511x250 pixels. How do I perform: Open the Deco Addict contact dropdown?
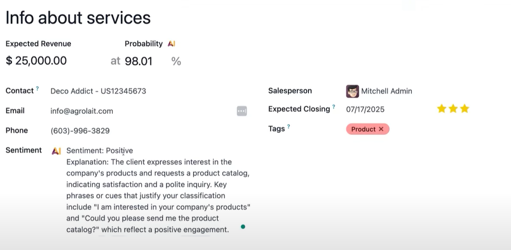click(98, 91)
